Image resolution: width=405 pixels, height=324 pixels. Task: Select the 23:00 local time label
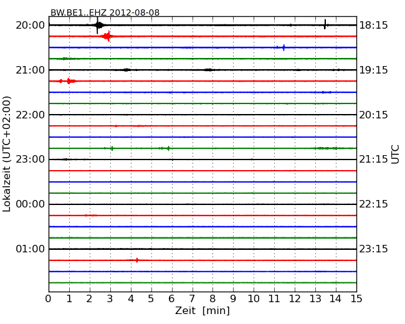click(x=31, y=160)
